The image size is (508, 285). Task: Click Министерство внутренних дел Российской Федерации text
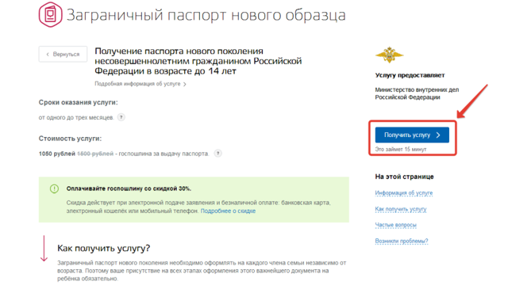417,93
